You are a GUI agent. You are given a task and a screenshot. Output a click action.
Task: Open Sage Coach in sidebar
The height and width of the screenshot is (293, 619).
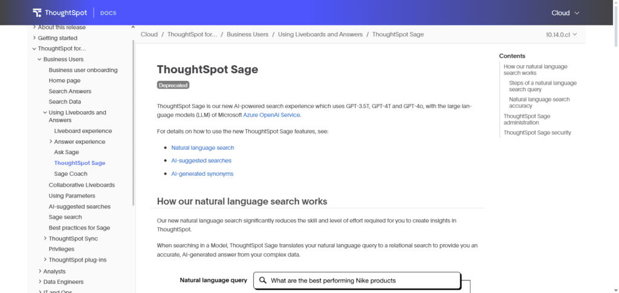point(71,174)
